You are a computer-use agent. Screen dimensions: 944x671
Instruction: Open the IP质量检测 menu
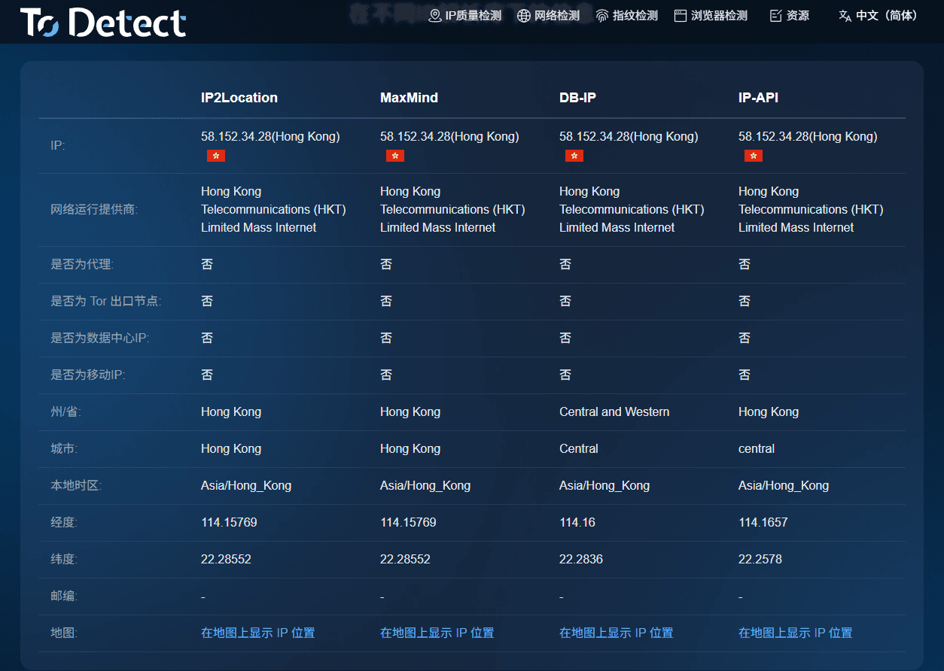pos(464,16)
